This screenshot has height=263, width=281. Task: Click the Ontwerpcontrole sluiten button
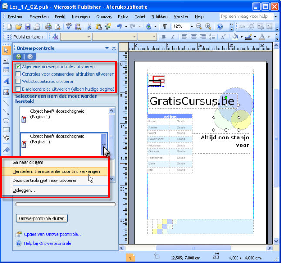click(x=42, y=218)
